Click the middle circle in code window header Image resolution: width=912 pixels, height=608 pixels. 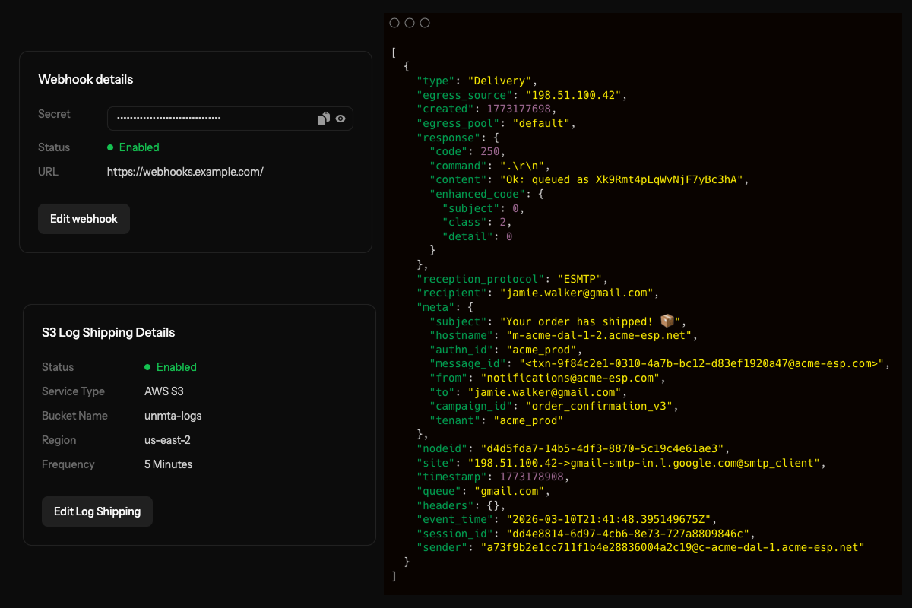click(410, 23)
